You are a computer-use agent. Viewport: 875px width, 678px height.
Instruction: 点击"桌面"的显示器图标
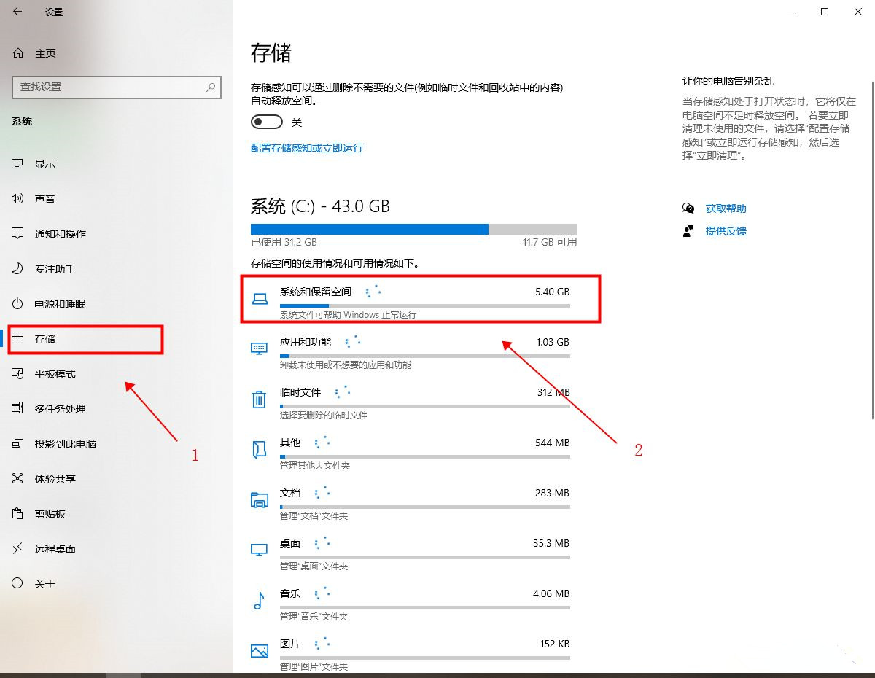point(259,550)
